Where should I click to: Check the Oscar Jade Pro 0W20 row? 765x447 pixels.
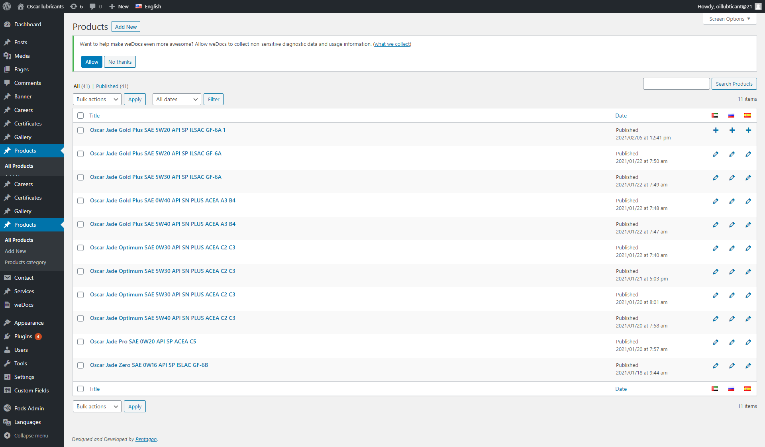[x=80, y=342]
